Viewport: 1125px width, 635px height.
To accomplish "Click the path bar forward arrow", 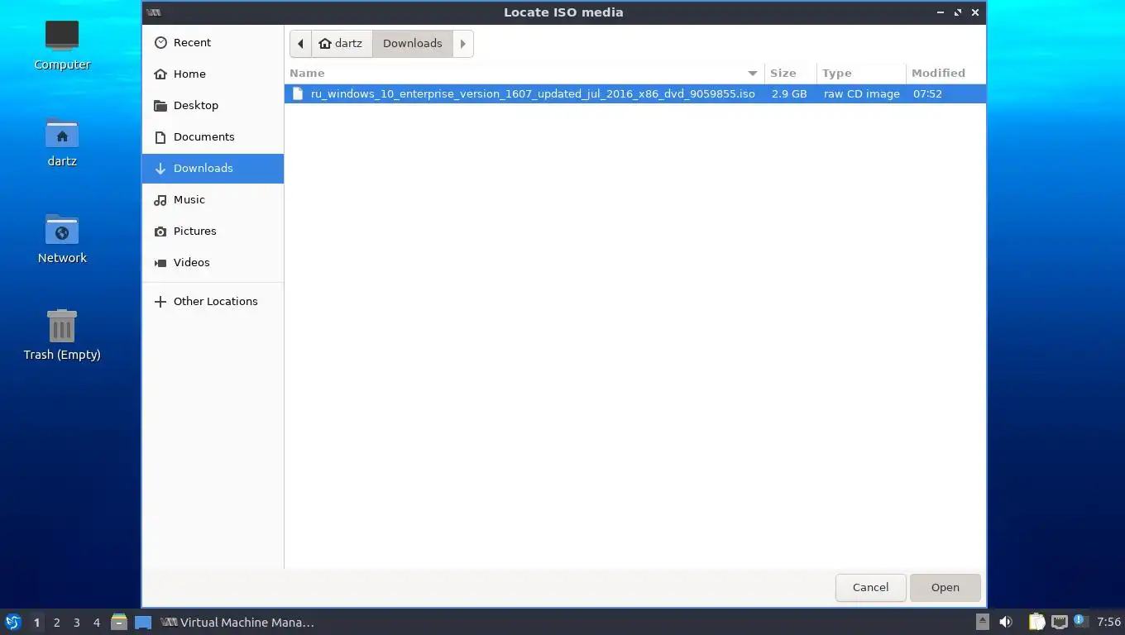I will click(462, 43).
